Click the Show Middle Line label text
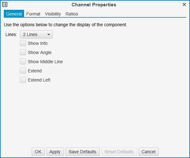190x158 pixels. click(x=45, y=62)
